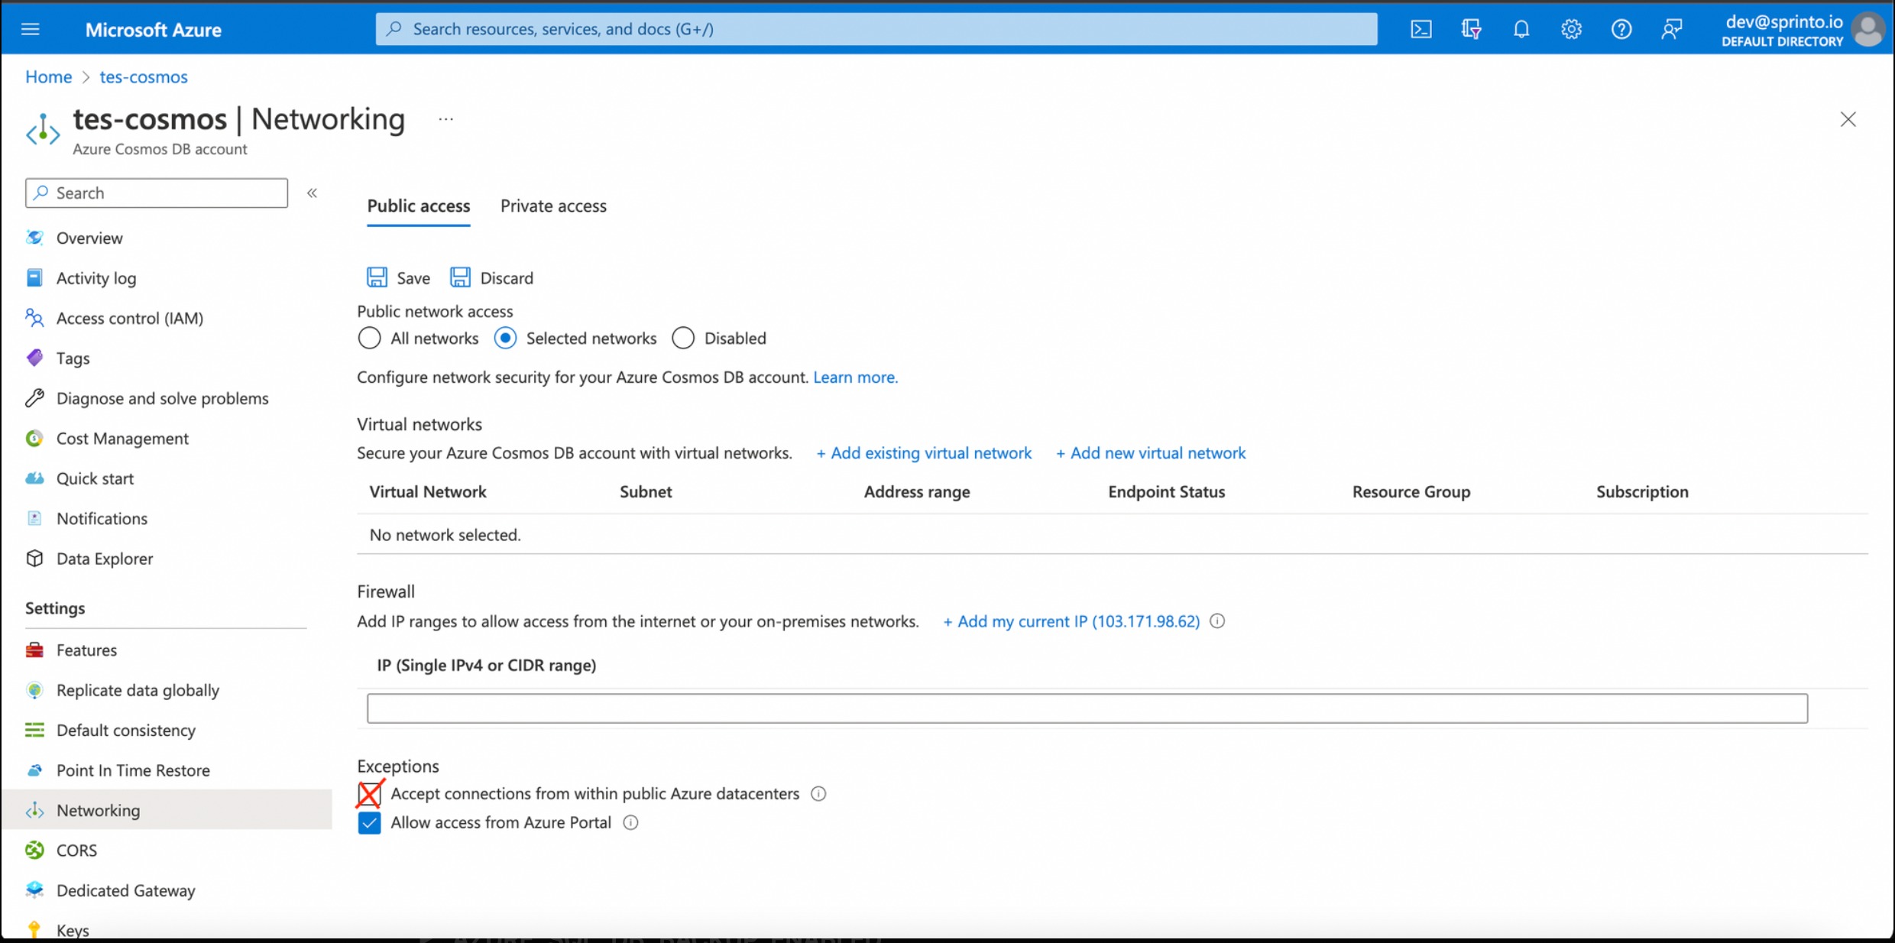Open Data Explorer in the sidebar
This screenshot has height=943, width=1895.
point(105,559)
